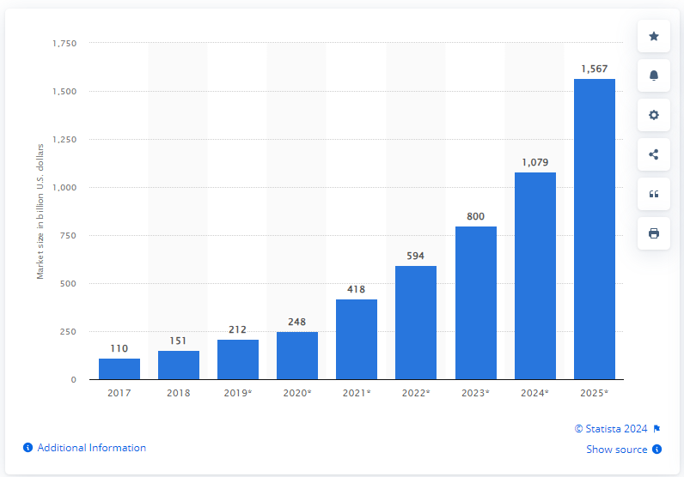Click info icon beside Additional Information
684x477 pixels.
[x=27, y=447]
